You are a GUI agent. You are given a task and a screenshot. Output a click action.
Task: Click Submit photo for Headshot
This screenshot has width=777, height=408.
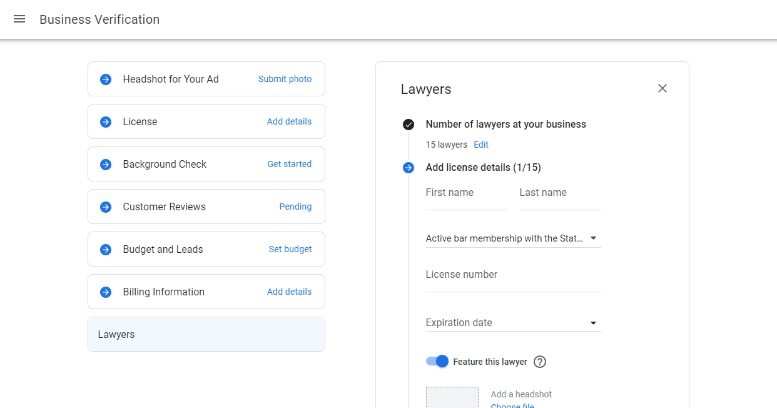click(x=285, y=79)
